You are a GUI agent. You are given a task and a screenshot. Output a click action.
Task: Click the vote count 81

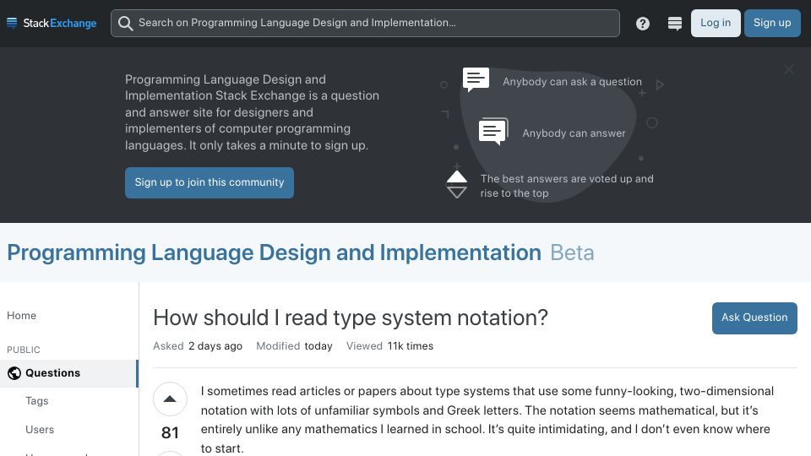point(170,432)
